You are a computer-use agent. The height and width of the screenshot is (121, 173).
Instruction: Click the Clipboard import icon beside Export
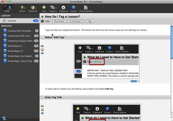[32, 8]
